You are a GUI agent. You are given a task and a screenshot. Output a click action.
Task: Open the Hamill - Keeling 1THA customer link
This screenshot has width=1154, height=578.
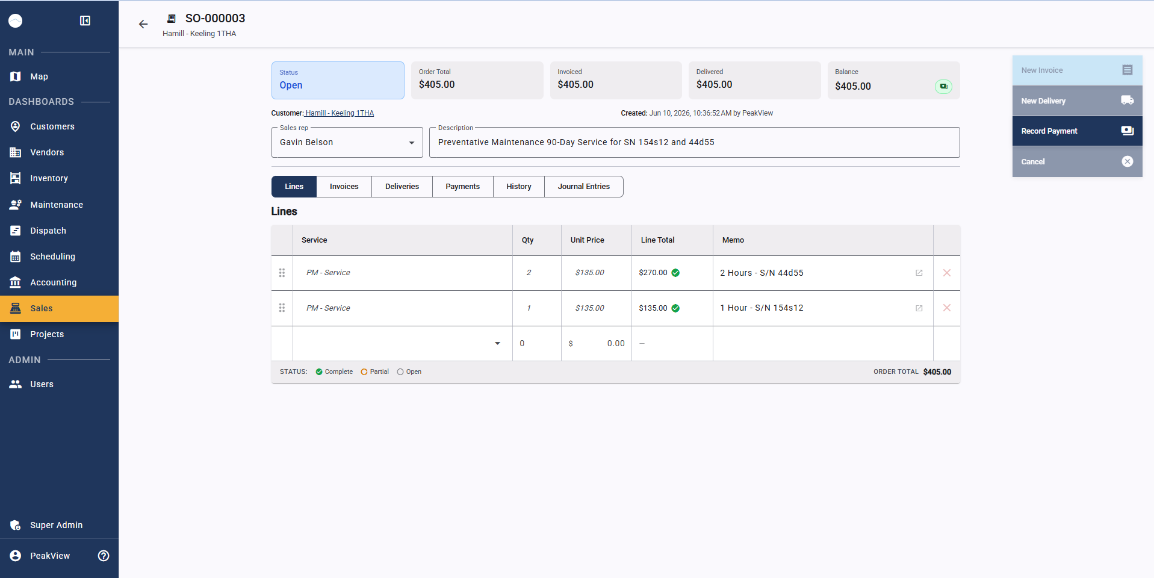coord(340,113)
